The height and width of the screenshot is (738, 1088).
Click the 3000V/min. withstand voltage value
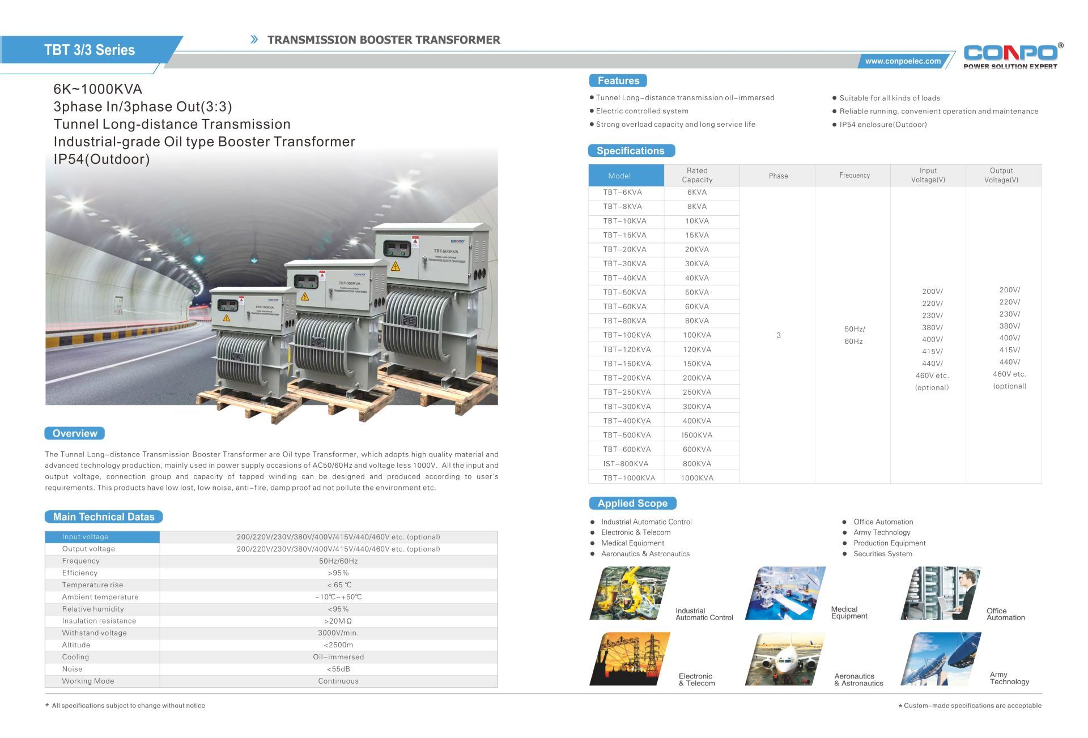tap(338, 633)
